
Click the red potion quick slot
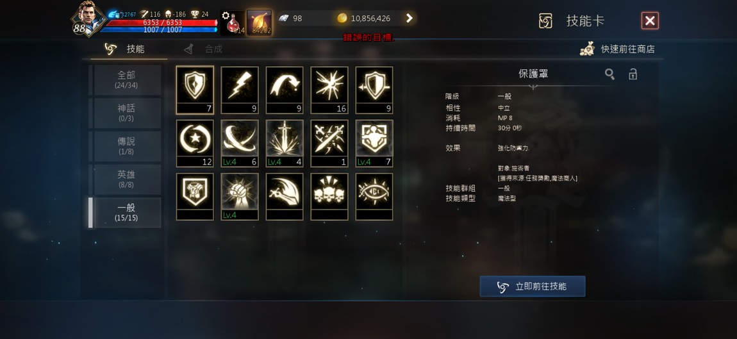point(233,22)
